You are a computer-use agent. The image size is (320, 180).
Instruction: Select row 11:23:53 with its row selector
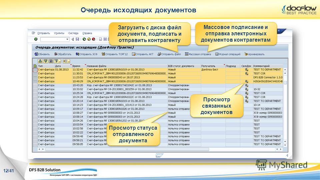35,77
